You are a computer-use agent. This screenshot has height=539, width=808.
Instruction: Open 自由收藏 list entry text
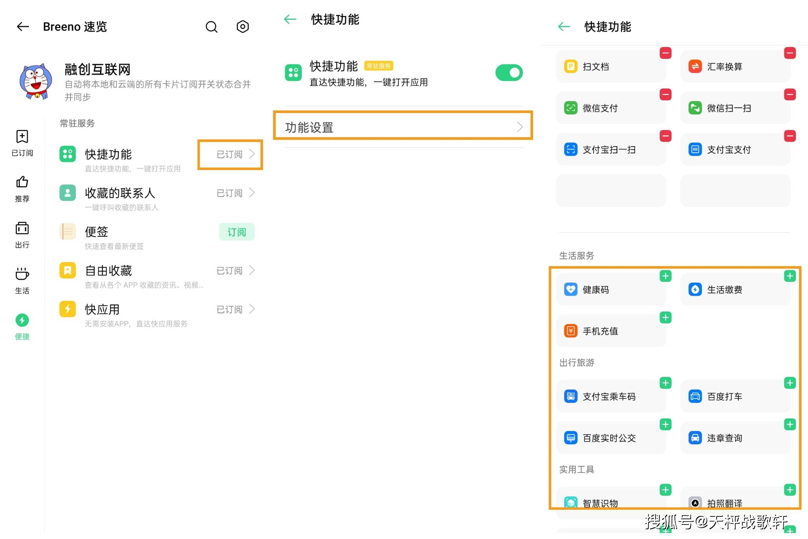coord(108,271)
